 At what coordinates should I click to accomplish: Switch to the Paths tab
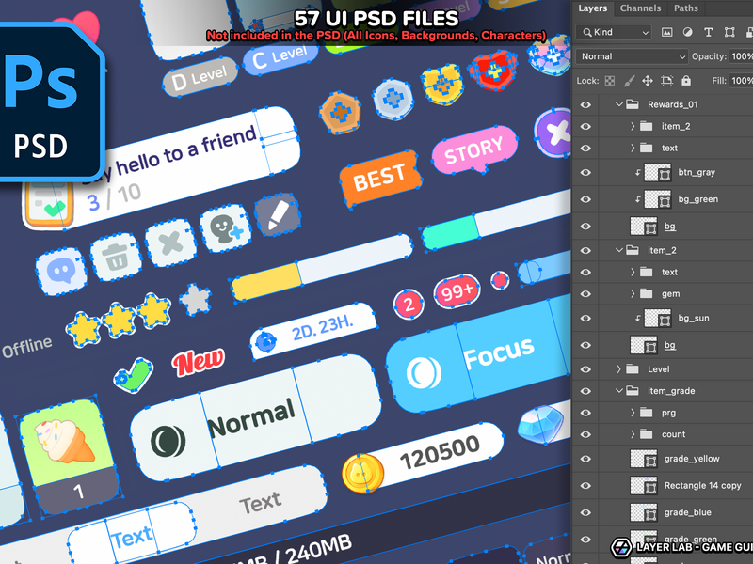click(686, 8)
